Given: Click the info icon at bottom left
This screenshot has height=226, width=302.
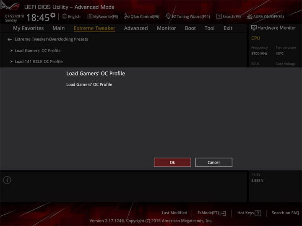Looking at the screenshot, I should (7, 180).
